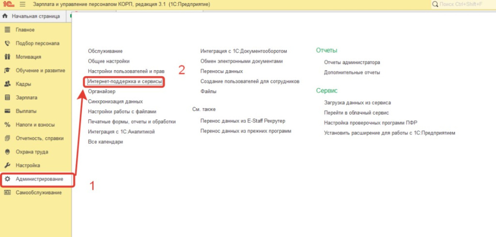The image size is (496, 237).
Task: Click the search magnifier icon
Action: 435,4
